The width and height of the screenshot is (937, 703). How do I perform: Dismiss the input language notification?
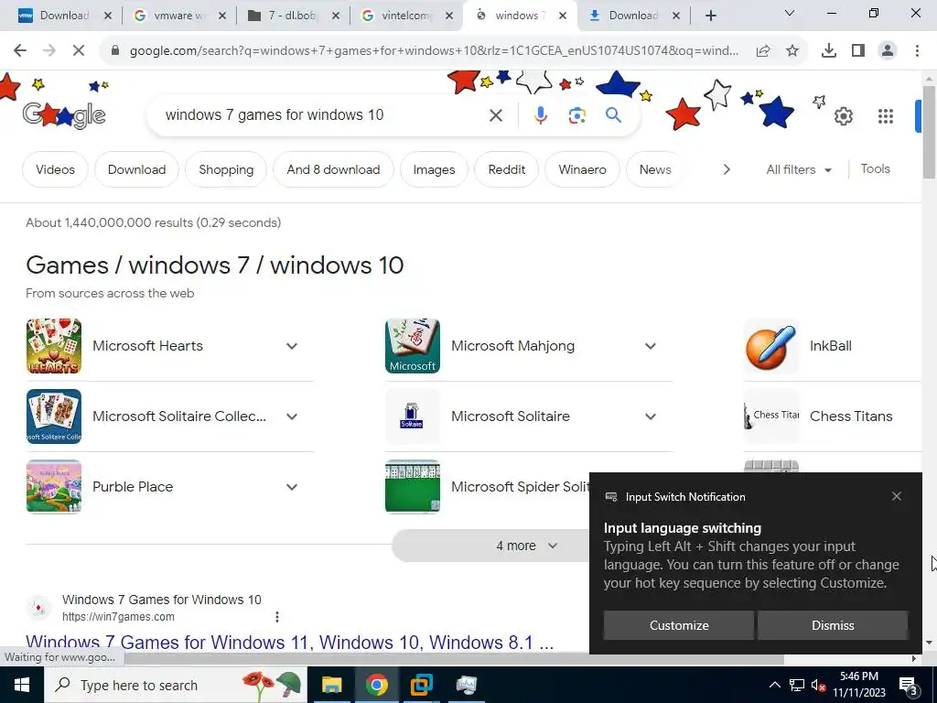coord(833,625)
